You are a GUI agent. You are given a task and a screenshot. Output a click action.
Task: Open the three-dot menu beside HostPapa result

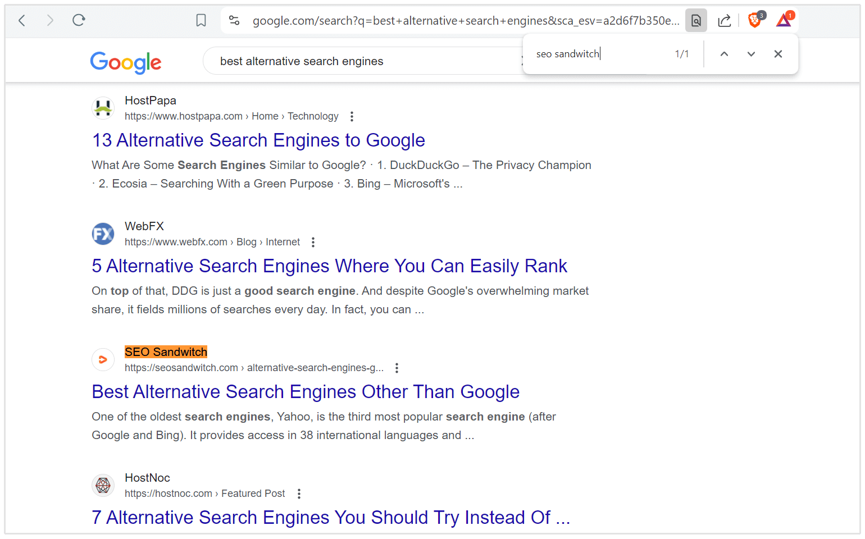click(x=352, y=116)
